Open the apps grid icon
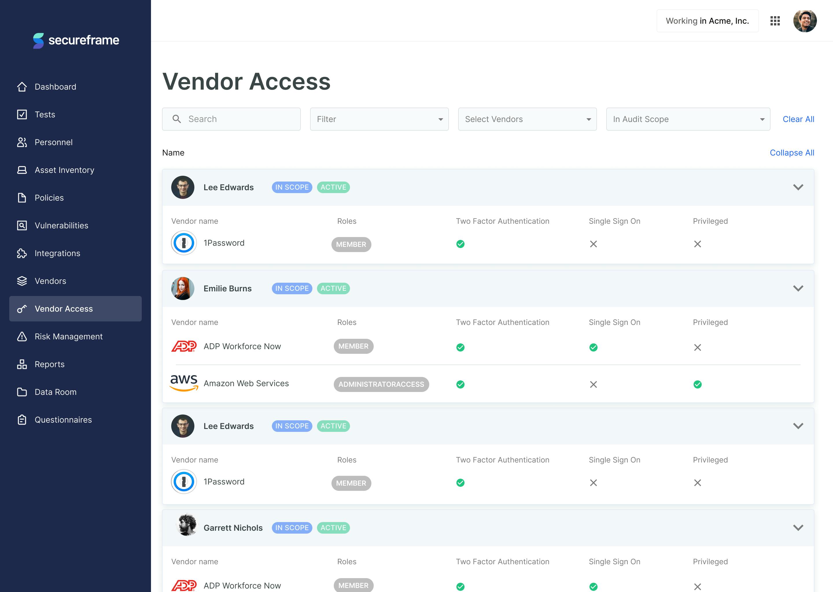This screenshot has height=592, width=833. (775, 21)
